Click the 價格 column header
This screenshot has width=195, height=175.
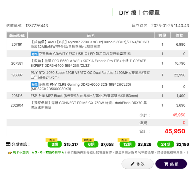[x=179, y=35]
